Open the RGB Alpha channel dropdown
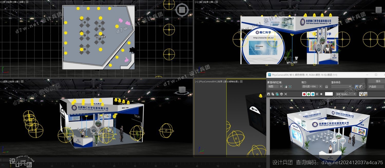 346,94
